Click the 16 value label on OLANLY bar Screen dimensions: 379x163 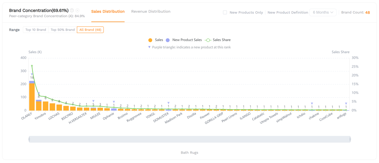32,78
